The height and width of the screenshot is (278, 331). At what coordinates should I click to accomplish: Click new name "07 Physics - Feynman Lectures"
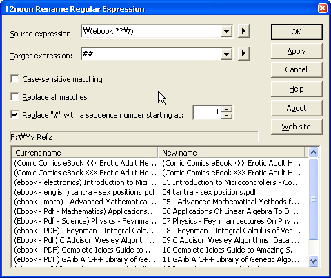(230, 221)
